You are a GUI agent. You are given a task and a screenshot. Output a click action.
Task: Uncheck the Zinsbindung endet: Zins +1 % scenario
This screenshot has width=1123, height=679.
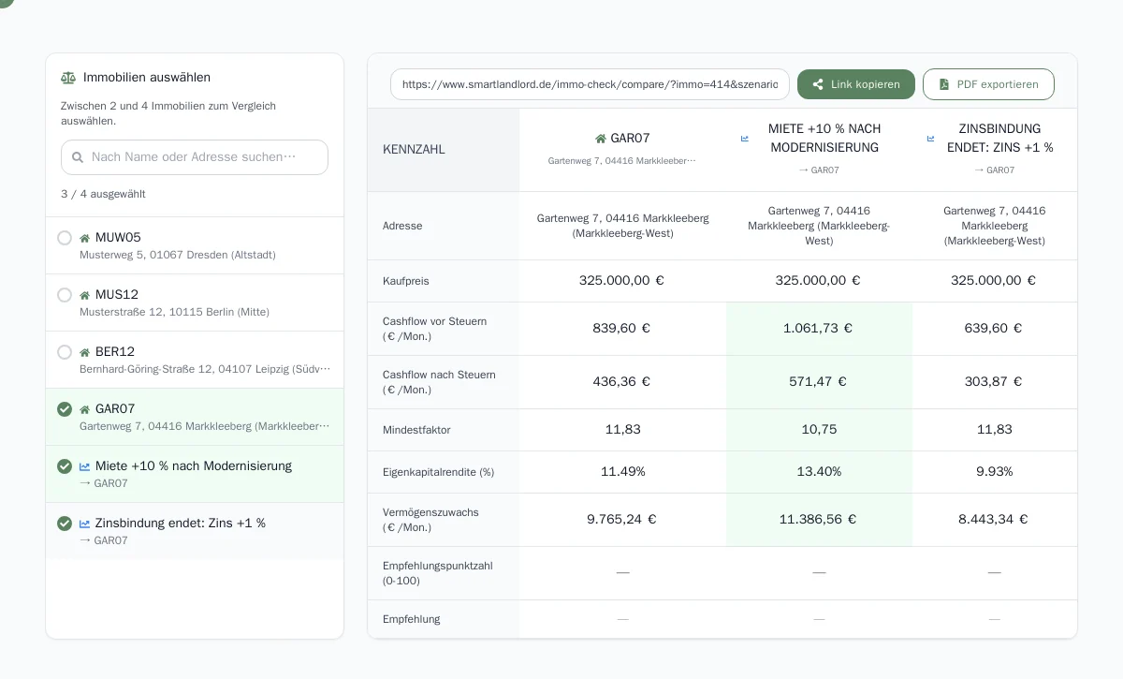65,524
